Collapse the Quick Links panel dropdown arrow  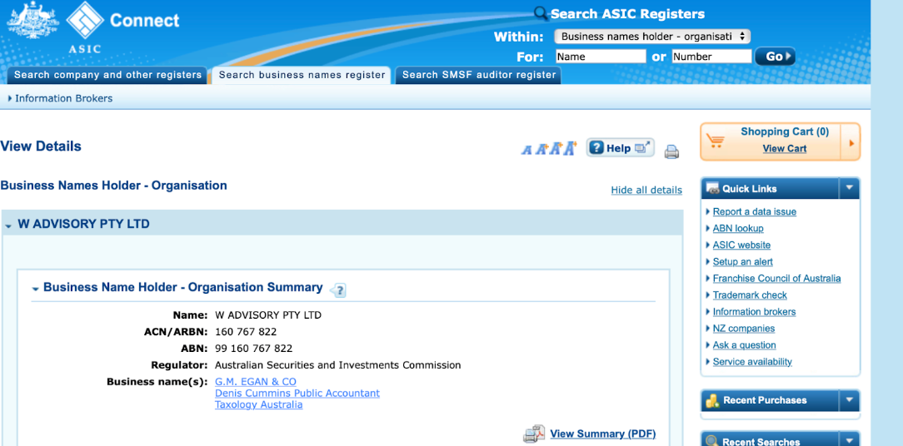click(849, 188)
